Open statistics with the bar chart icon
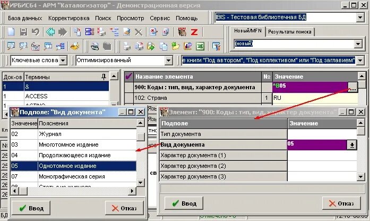370x221 pixels. click(x=188, y=46)
